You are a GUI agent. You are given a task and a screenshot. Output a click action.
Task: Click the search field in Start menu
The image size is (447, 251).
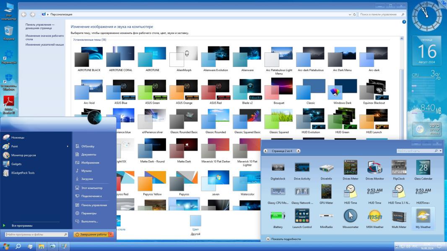click(x=36, y=235)
